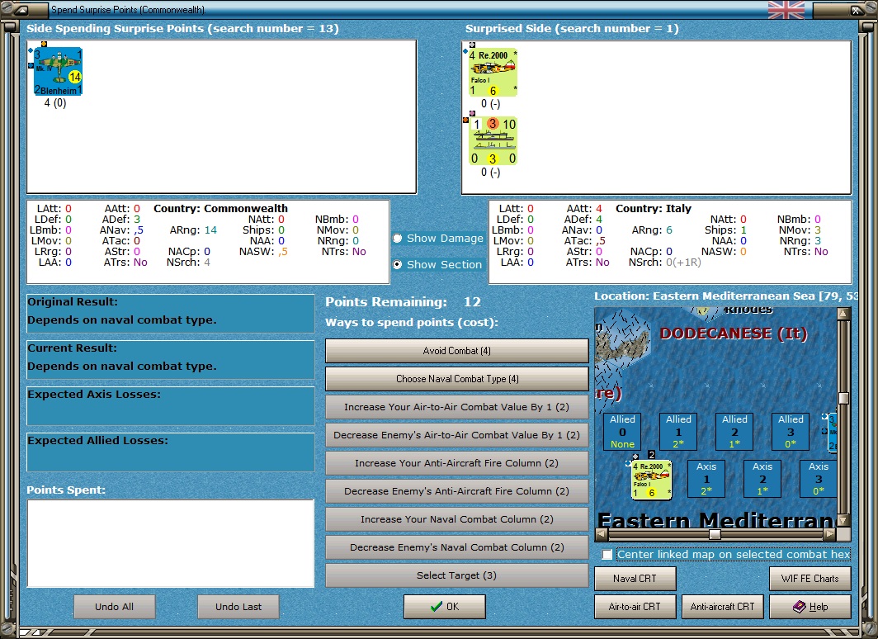Click map vertical scrollbar up arrow
878x639 pixels.
coord(843,313)
